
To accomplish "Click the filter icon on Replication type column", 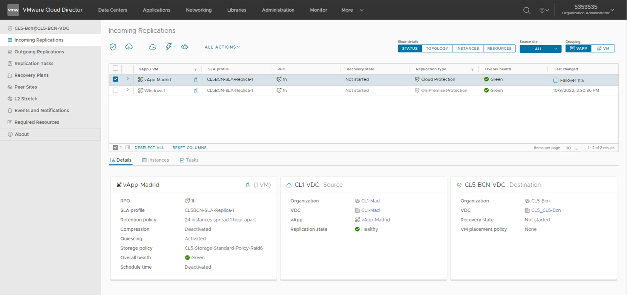I will click(x=472, y=70).
